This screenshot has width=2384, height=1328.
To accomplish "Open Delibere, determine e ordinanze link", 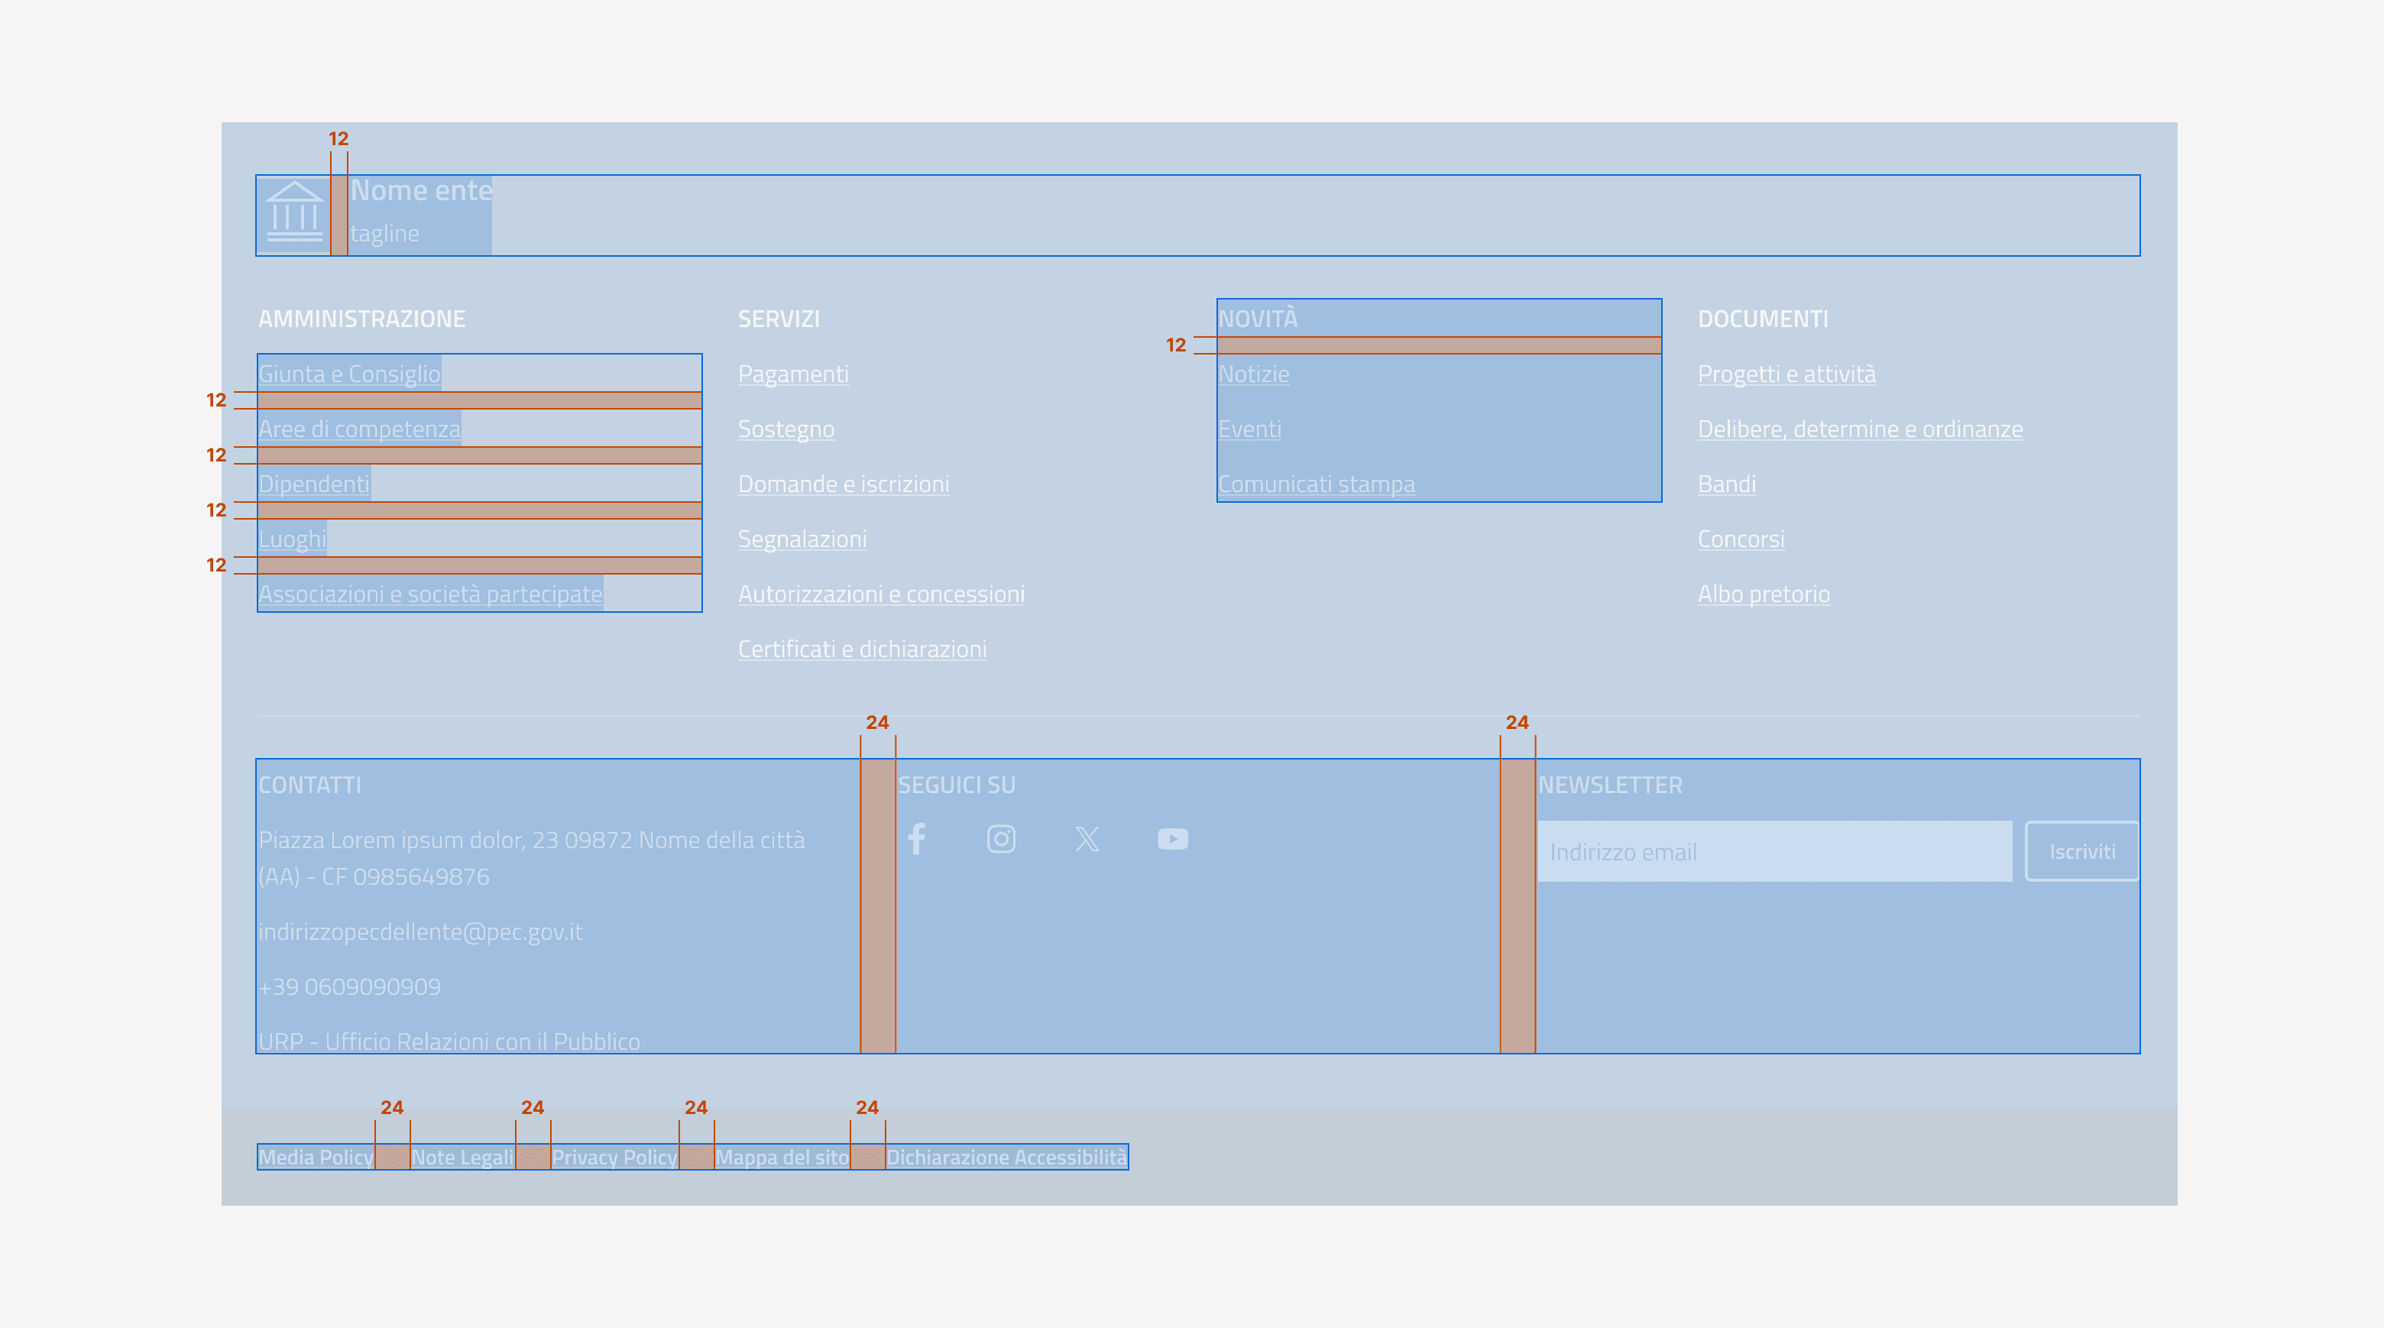I will click(x=1859, y=429).
